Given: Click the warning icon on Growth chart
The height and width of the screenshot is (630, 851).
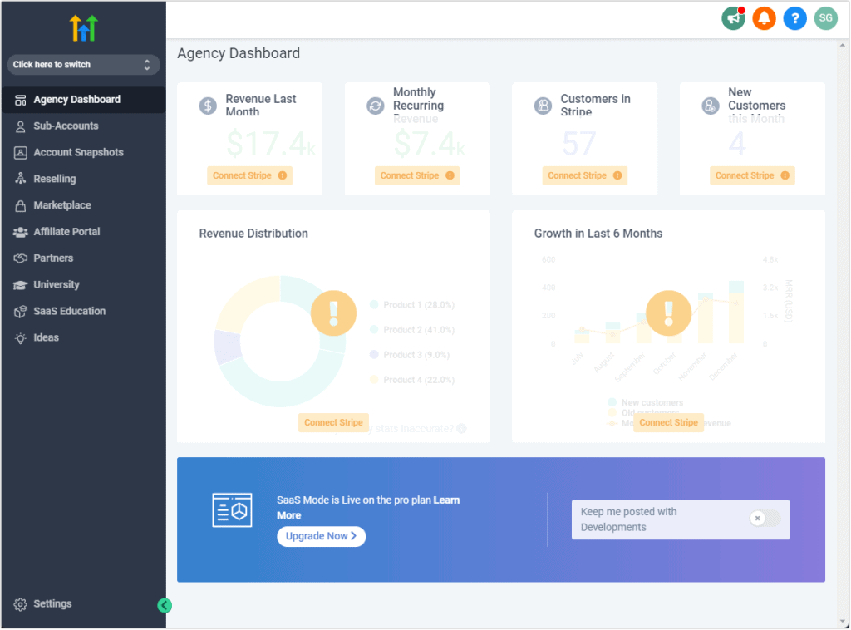Looking at the screenshot, I should pos(669,313).
